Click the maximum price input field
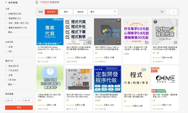 pos(28,100)
